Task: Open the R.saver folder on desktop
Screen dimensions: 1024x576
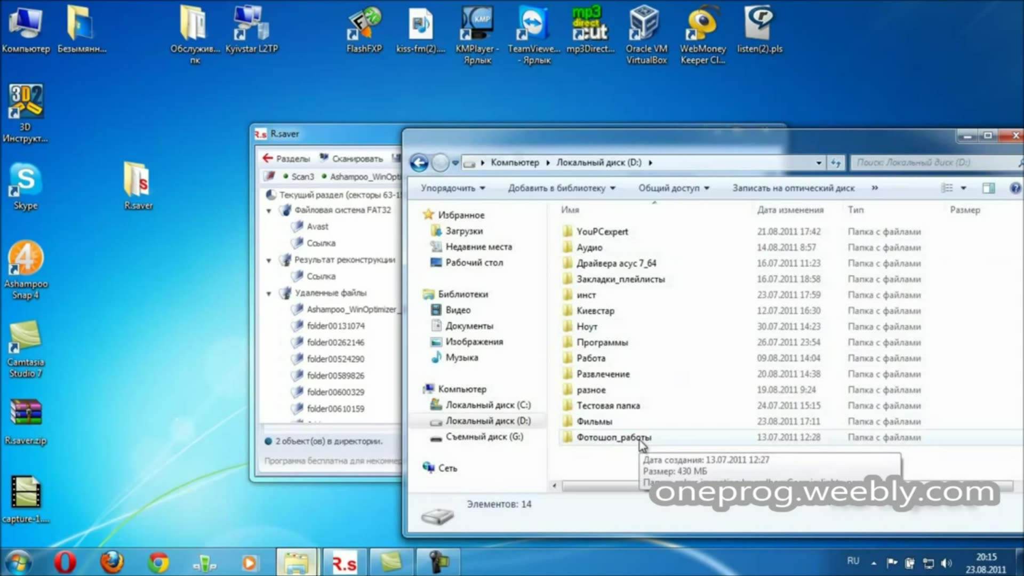Action: click(x=138, y=187)
